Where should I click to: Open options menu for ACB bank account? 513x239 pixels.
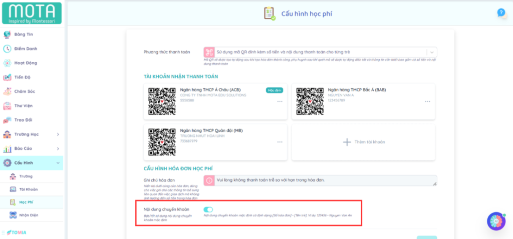(280, 101)
